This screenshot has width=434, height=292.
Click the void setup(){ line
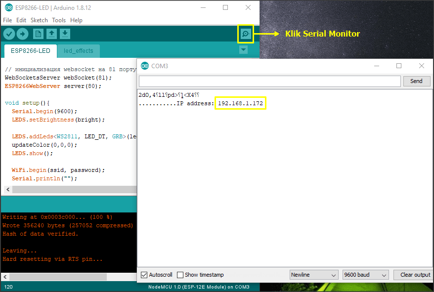point(27,103)
